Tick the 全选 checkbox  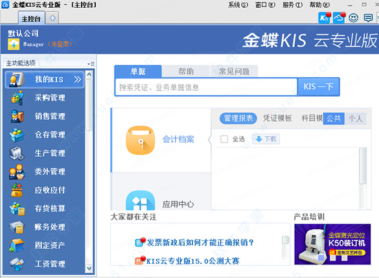coord(224,139)
